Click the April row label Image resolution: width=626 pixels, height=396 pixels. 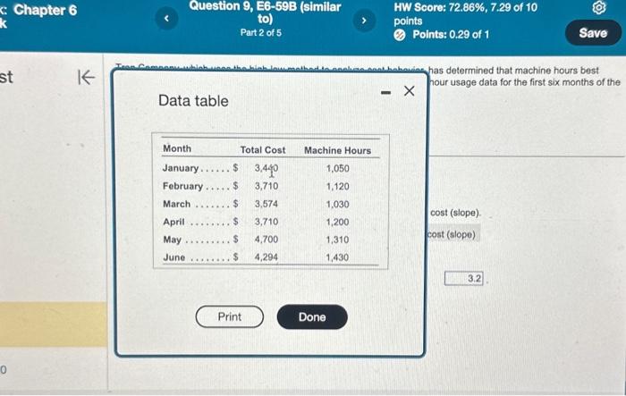(x=174, y=222)
